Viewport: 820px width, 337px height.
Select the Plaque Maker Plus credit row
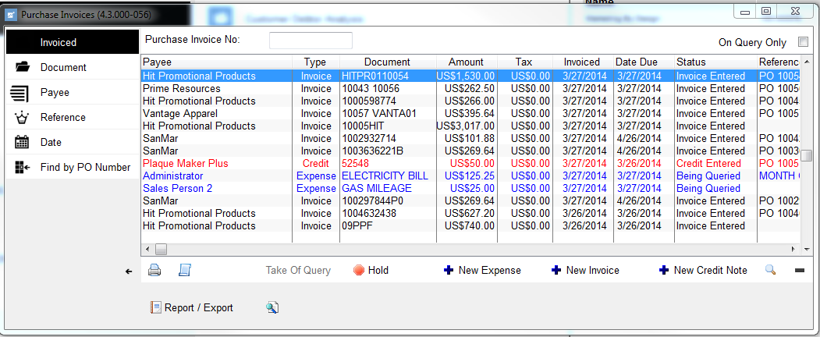click(x=470, y=164)
